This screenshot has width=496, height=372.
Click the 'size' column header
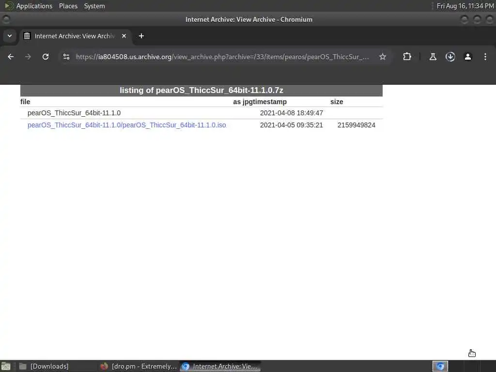[x=337, y=102]
